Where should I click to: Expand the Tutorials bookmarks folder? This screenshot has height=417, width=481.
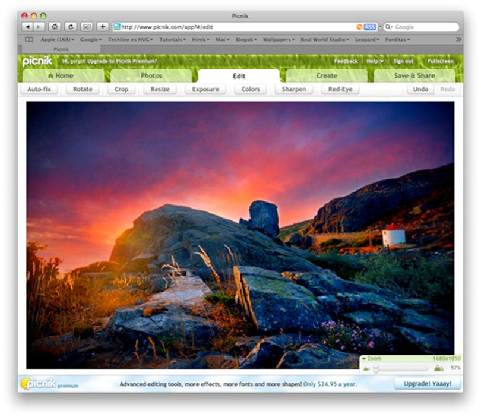point(172,40)
